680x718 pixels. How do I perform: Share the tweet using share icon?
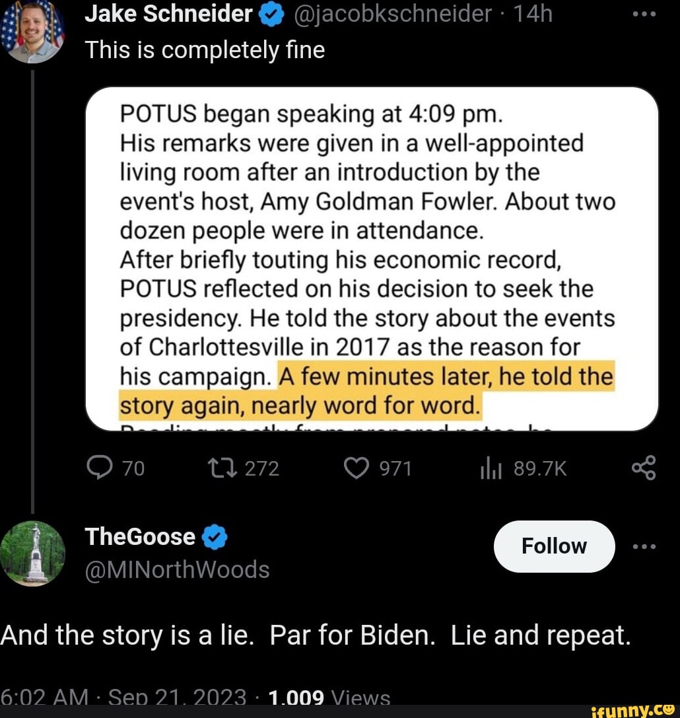(644, 468)
